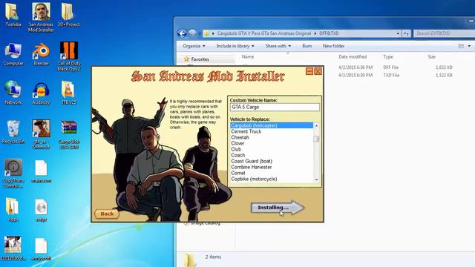Click vehicle list scroll down arrow
475x267 pixels.
pos(317,179)
